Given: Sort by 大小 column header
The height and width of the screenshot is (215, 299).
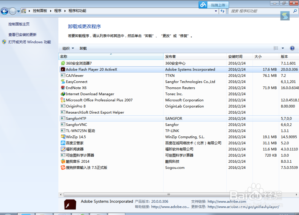Looking at the screenshot, I should coord(266,57).
